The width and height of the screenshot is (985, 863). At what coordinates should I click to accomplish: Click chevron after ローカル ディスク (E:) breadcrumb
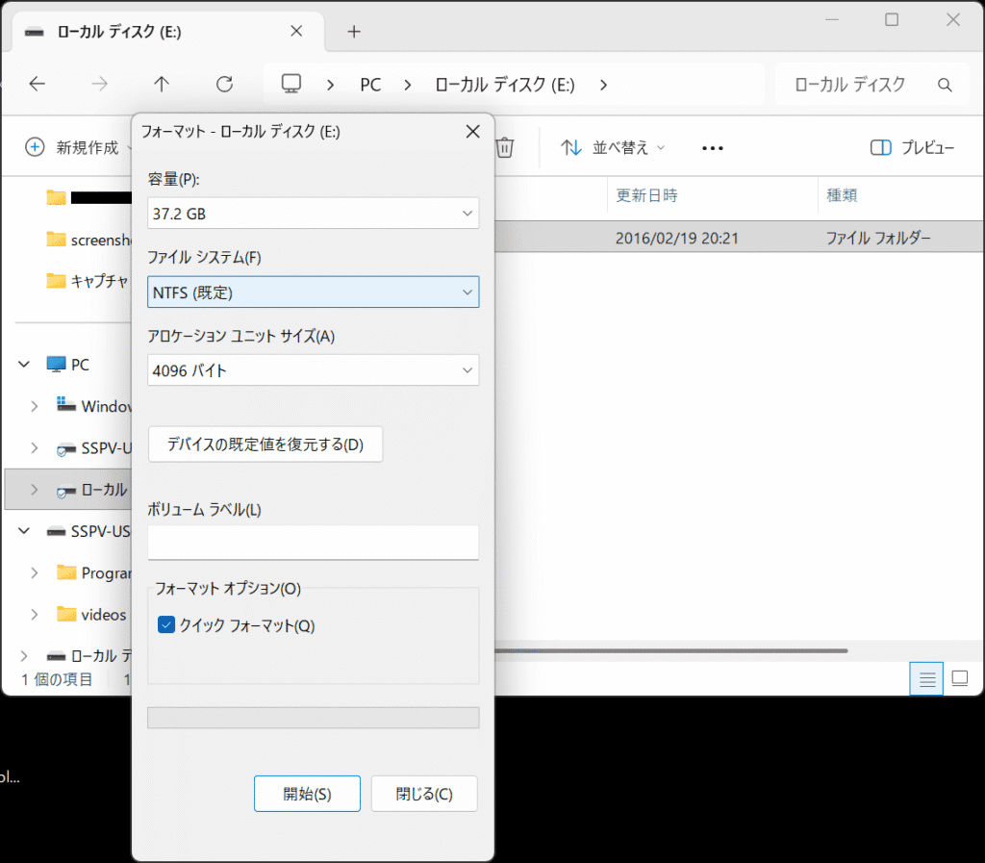(x=604, y=85)
